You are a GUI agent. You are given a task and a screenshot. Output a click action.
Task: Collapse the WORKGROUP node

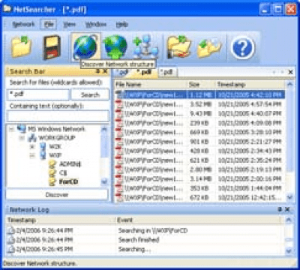pos(22,138)
